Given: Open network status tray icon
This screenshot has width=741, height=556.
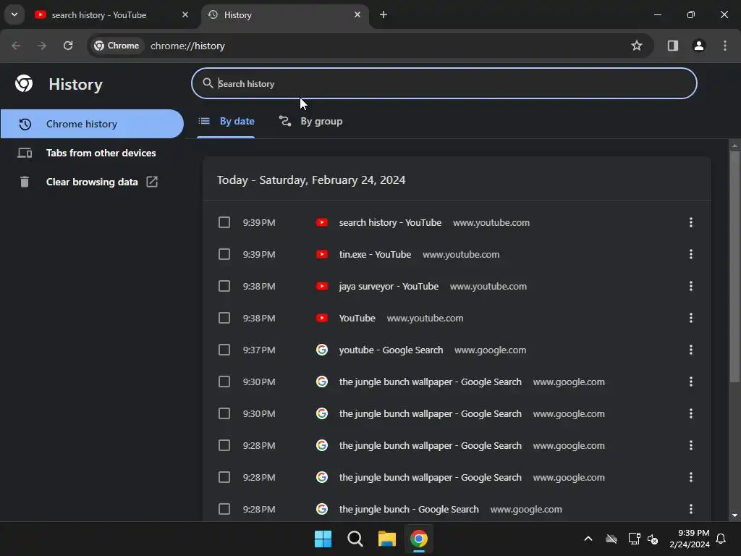Looking at the screenshot, I should pos(634,539).
